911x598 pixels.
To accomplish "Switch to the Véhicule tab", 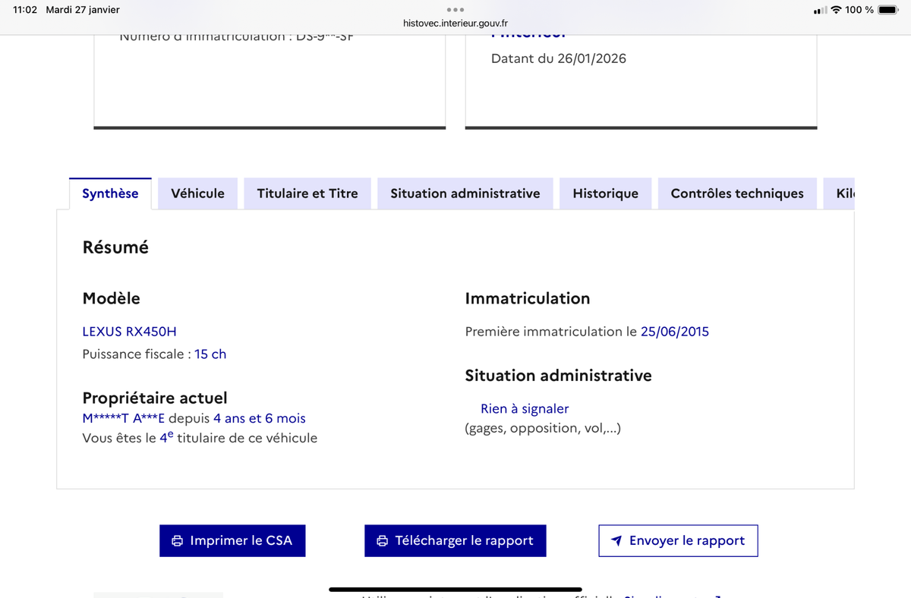I will (x=197, y=194).
